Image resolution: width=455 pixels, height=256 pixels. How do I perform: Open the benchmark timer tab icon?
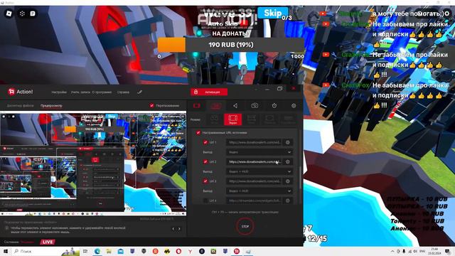[274, 106]
